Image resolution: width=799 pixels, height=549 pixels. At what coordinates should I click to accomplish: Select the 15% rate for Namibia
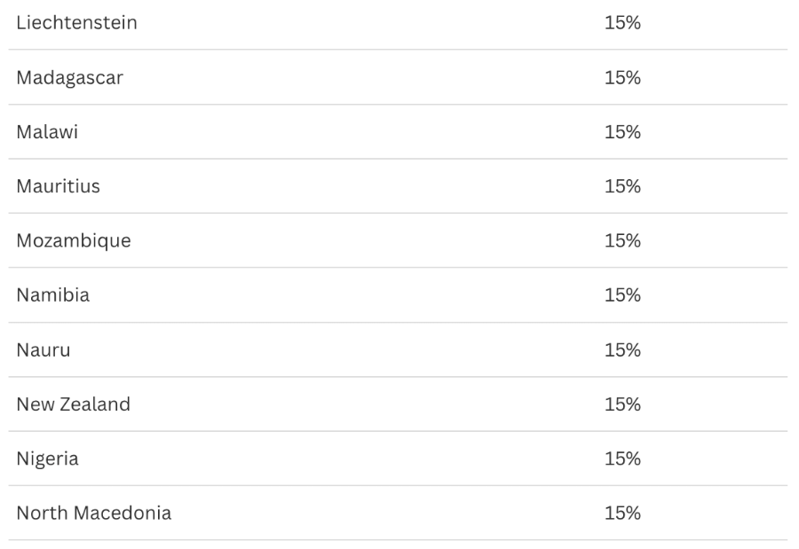point(622,295)
